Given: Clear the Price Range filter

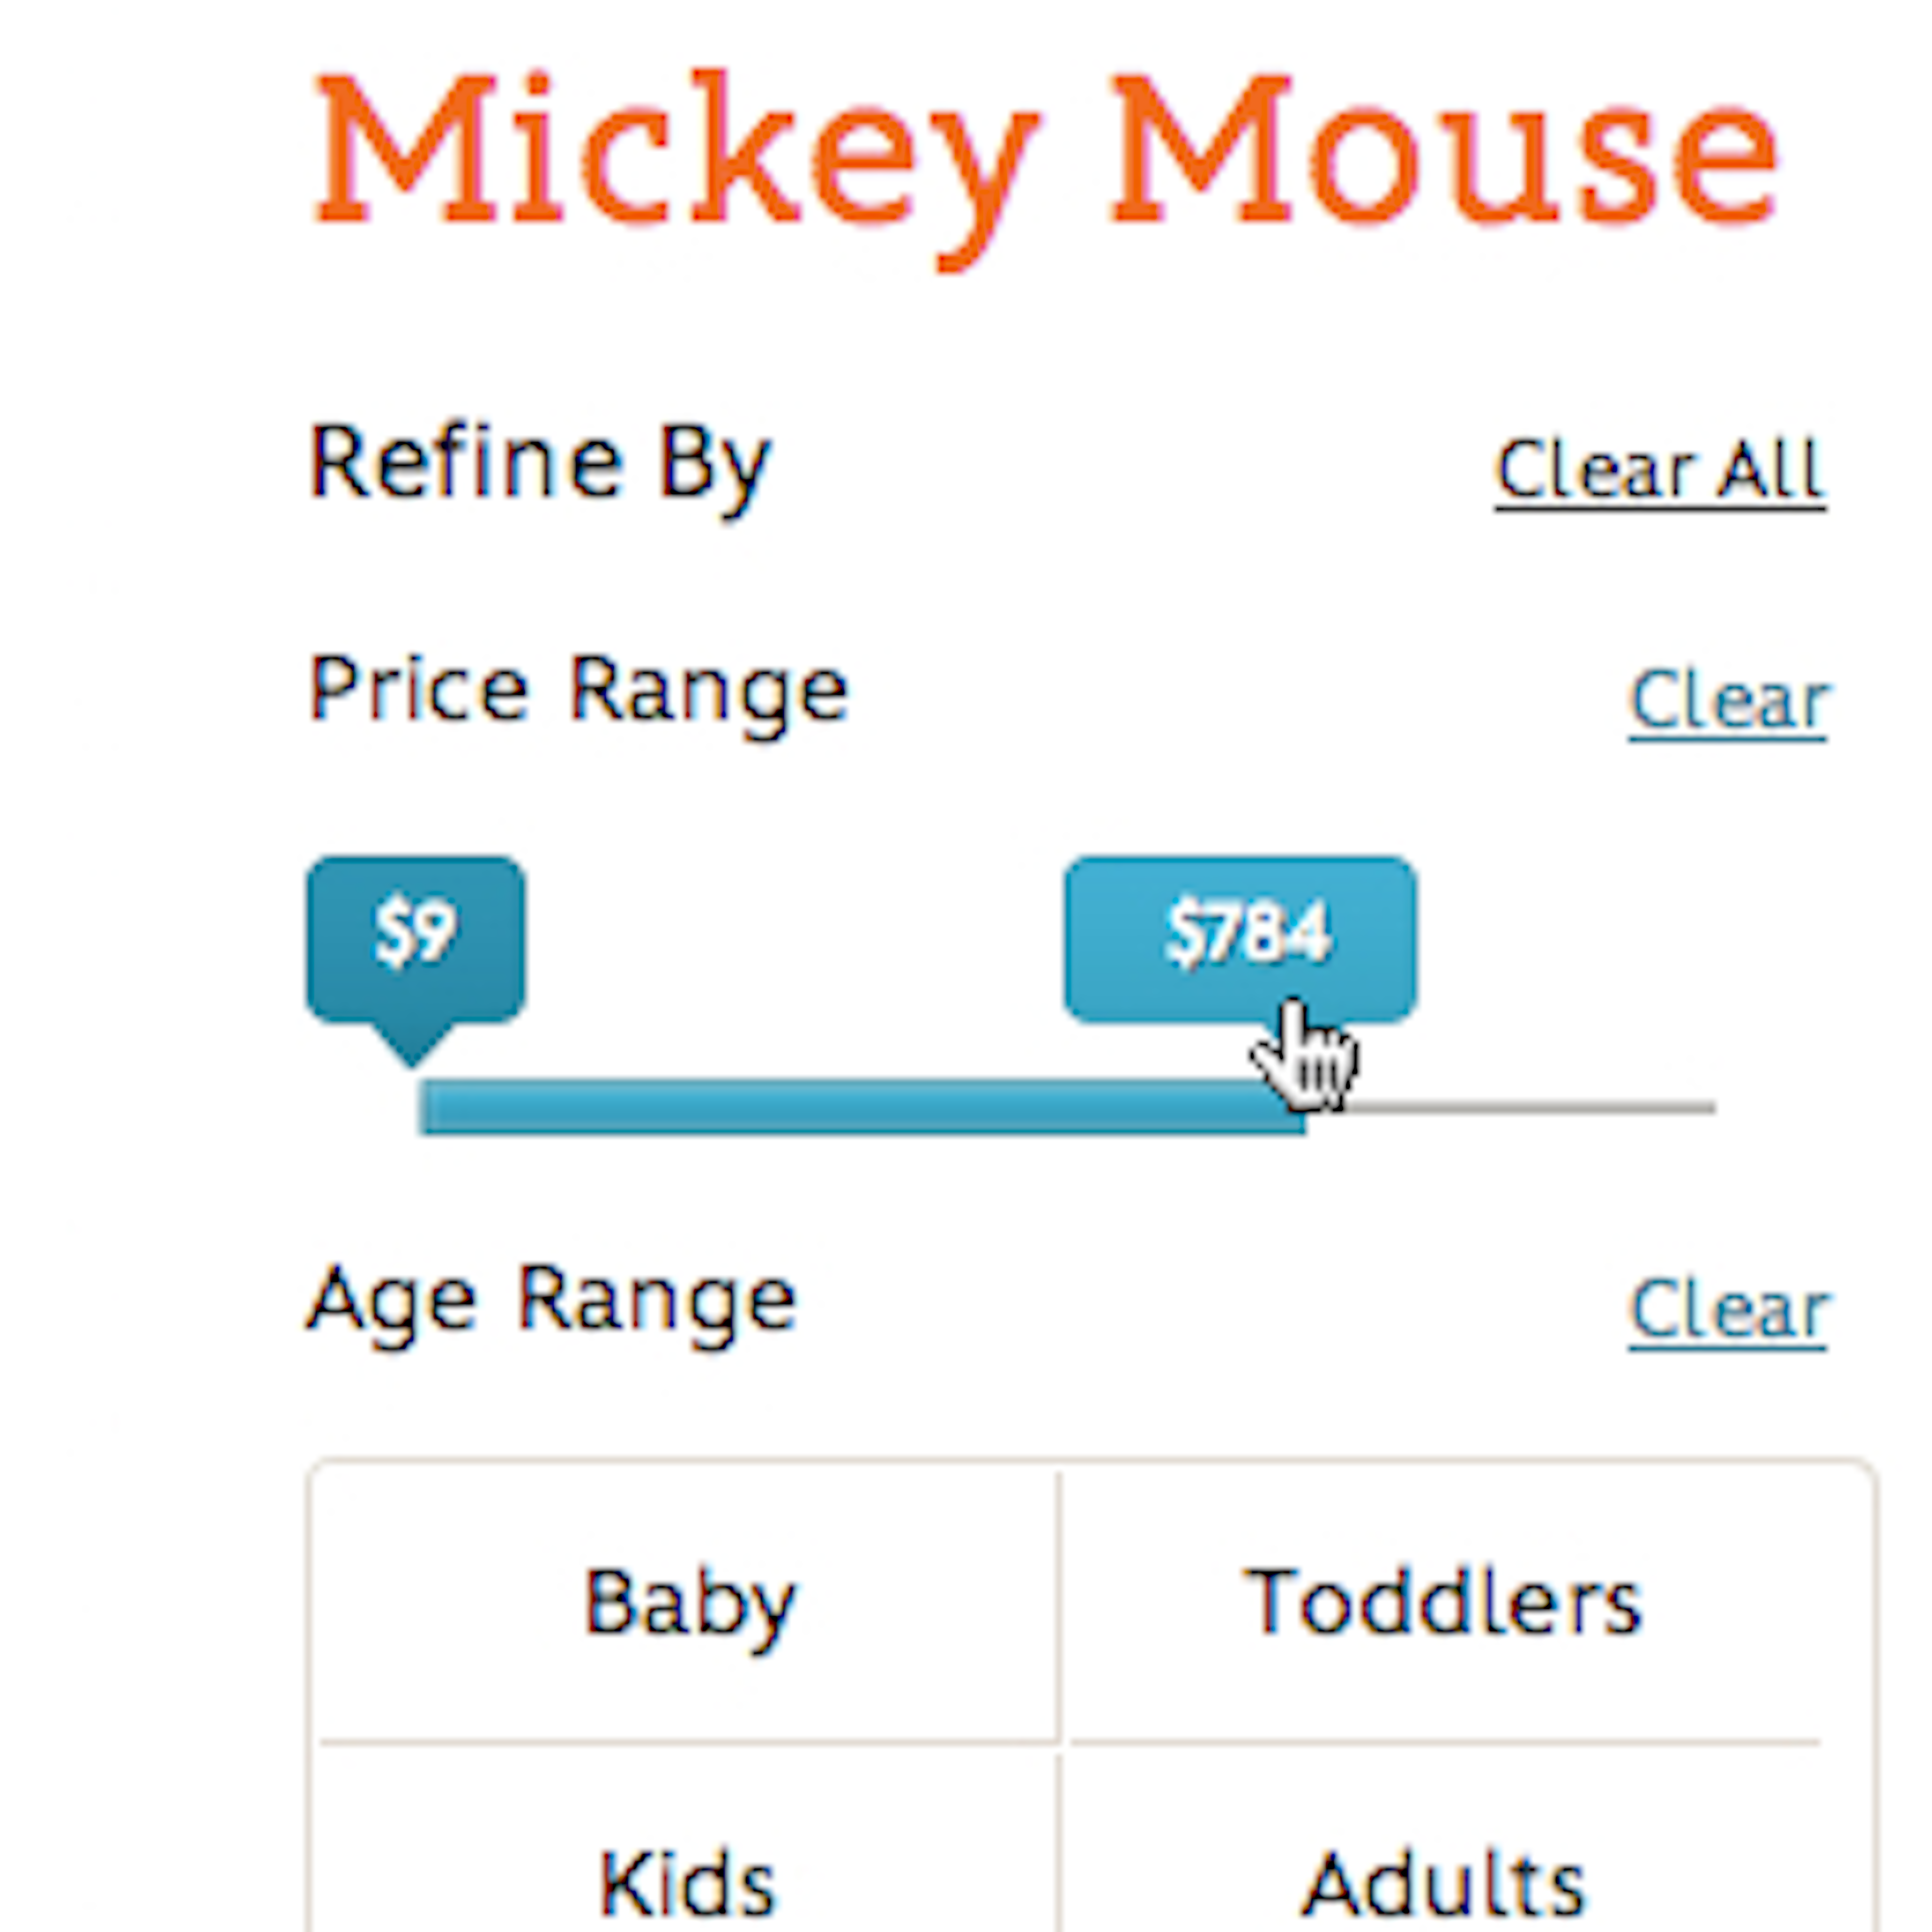Looking at the screenshot, I should pyautogui.click(x=1727, y=701).
